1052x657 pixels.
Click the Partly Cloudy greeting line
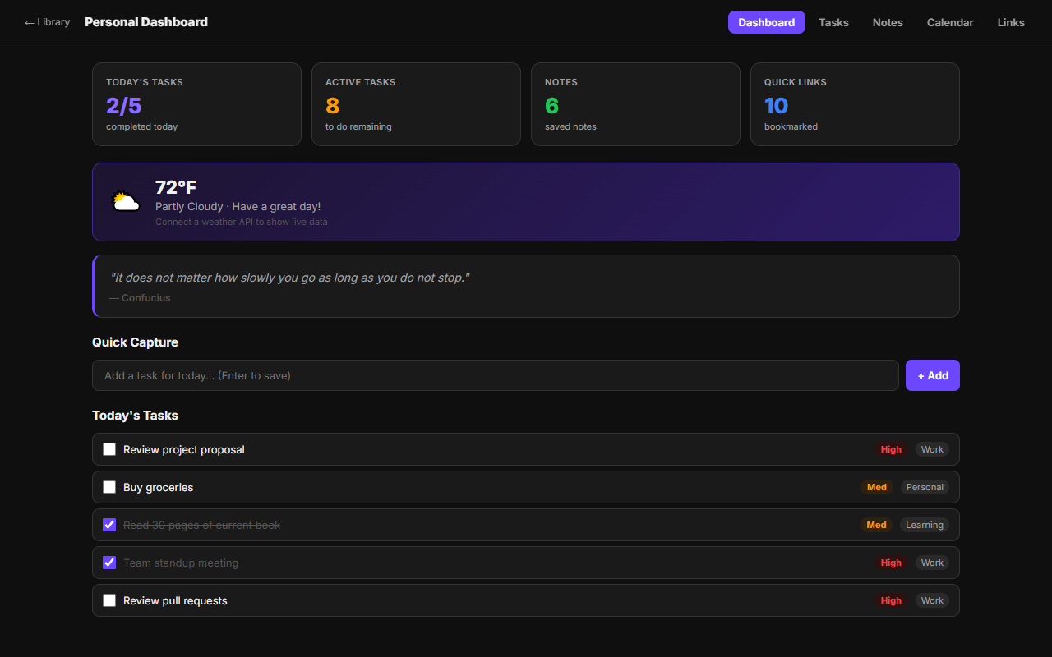coord(238,206)
